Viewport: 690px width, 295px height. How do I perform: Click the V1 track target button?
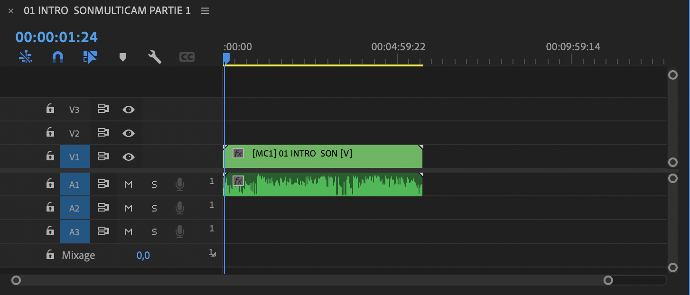pos(75,157)
